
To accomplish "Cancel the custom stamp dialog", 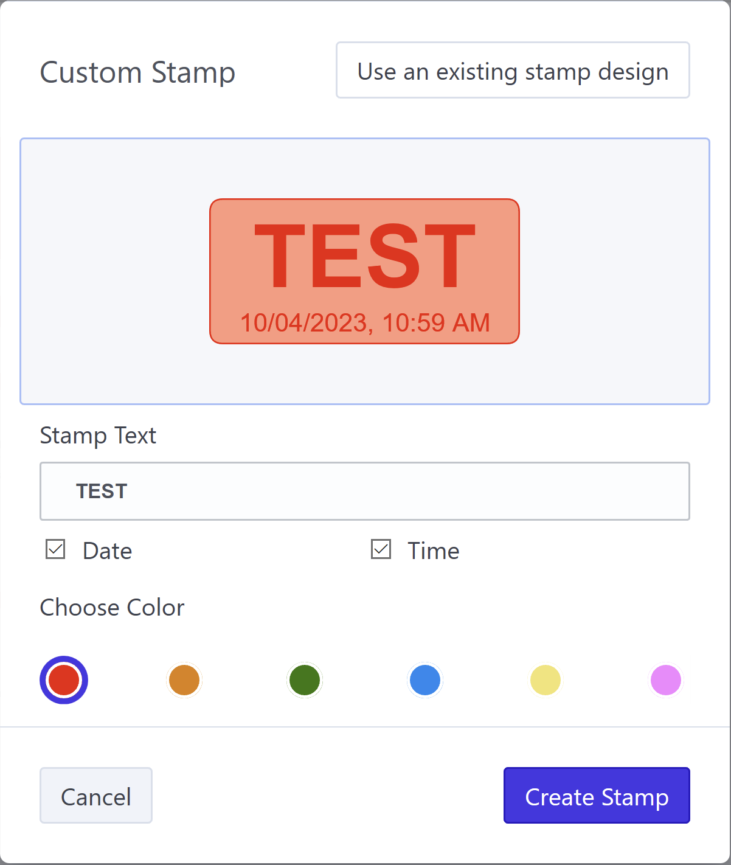I will pyautogui.click(x=96, y=796).
